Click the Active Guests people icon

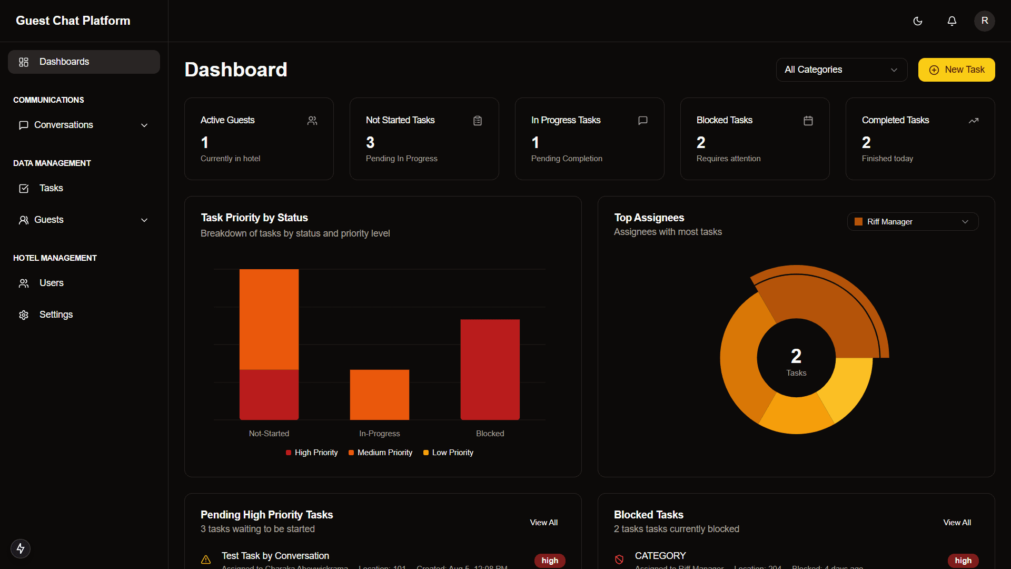point(312,121)
